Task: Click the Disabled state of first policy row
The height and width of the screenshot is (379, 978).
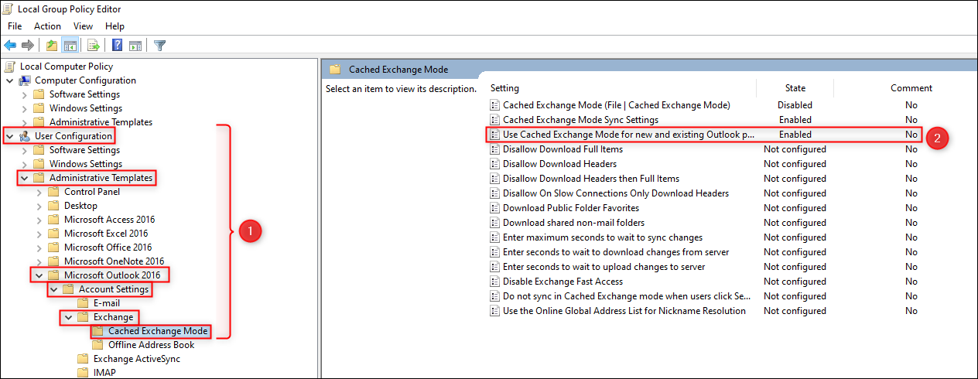Action: click(x=795, y=105)
